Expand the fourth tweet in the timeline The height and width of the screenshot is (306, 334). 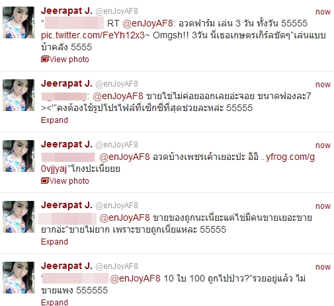(x=54, y=242)
